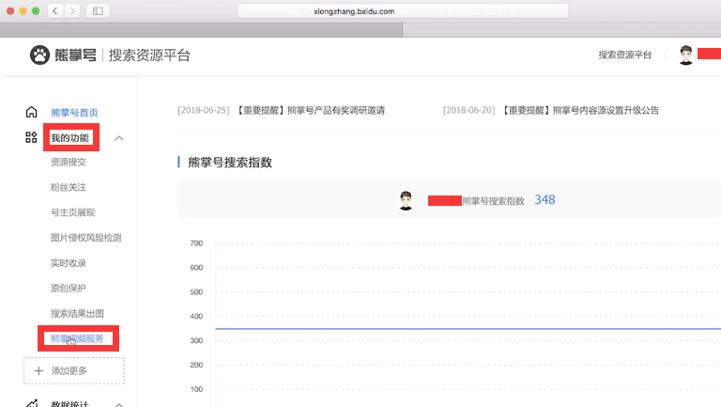Image resolution: width=721 pixels, height=407 pixels.
Task: Click the user avatar in top header
Action: (x=685, y=55)
